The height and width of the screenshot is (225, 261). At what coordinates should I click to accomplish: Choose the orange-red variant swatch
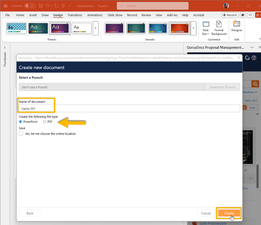coord(180,28)
